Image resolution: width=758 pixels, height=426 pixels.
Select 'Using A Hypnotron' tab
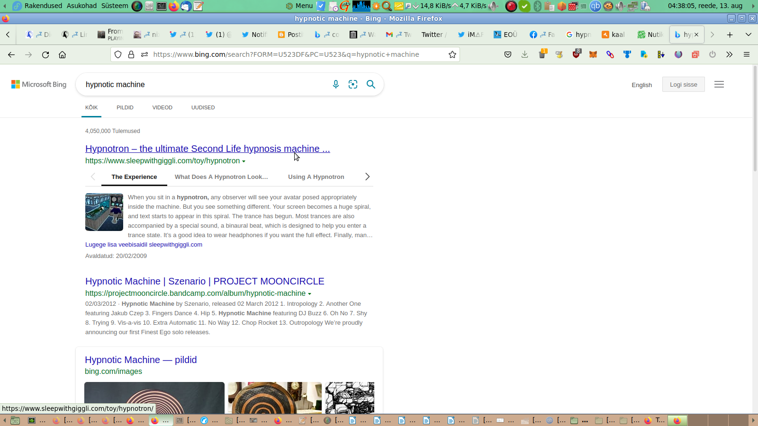[316, 177]
